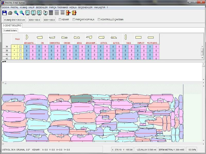
Task: Click the printer icon
Action: click(x=10, y=13)
